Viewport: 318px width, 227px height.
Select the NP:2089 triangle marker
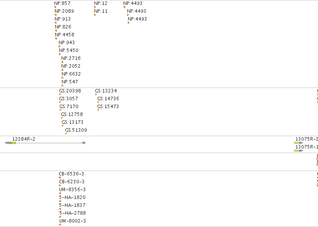56,15
